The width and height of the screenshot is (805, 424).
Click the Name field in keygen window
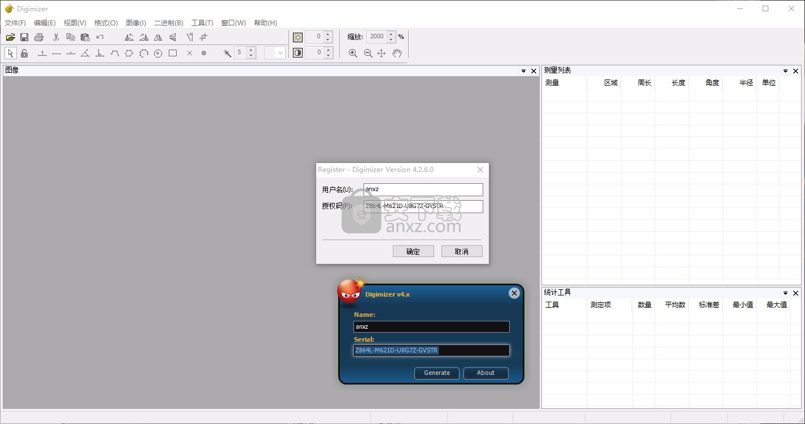(432, 326)
